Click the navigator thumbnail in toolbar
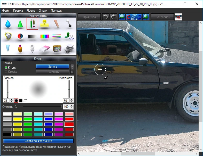 coord(178,17)
